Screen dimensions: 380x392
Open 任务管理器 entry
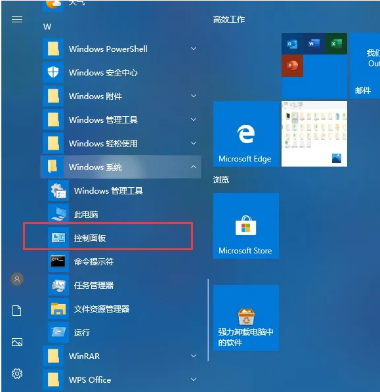tap(121, 285)
